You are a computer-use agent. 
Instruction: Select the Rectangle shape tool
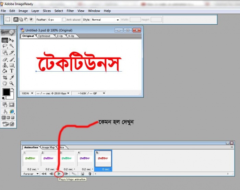[12, 65]
